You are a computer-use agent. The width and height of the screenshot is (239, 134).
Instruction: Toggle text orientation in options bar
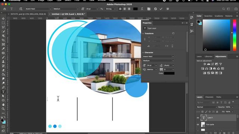pyautogui.click(x=21, y=9)
